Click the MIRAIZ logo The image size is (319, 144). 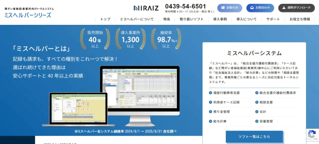[x=146, y=8]
